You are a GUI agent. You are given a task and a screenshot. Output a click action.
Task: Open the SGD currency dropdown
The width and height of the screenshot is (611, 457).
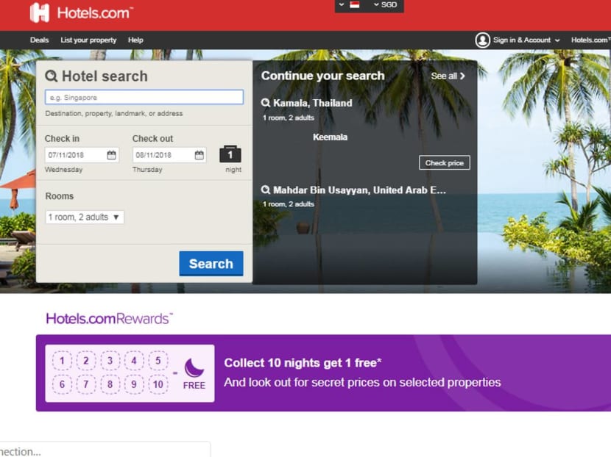[386, 4]
